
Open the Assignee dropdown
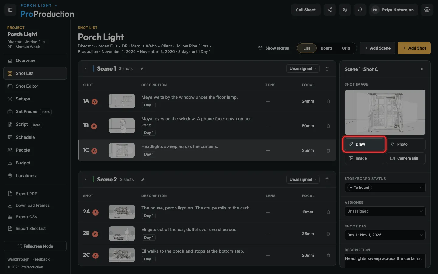pyautogui.click(x=385, y=211)
